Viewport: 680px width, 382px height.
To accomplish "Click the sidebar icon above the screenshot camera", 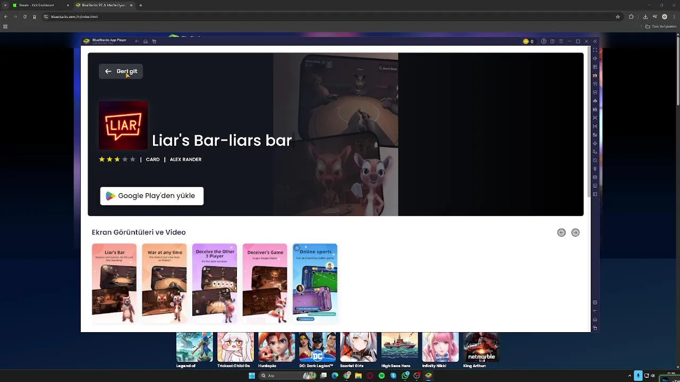I will 595,109.
